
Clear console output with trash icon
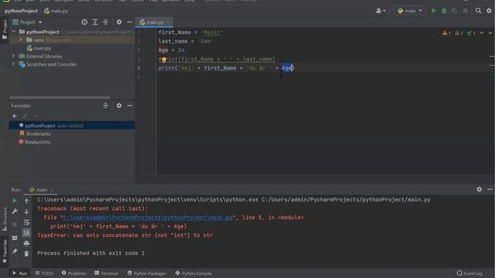point(26,254)
